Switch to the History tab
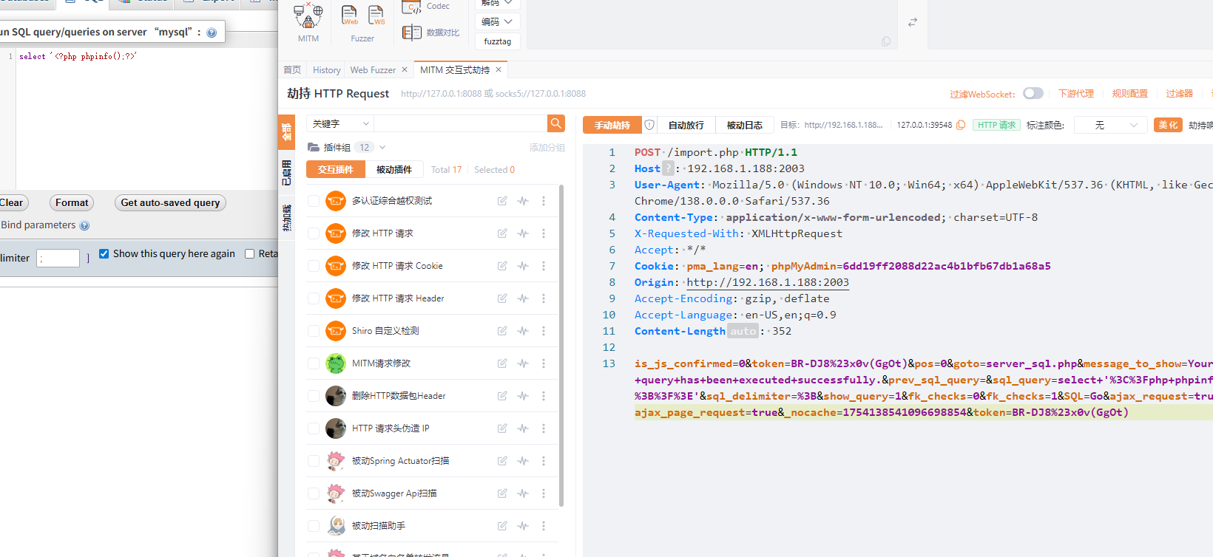The width and height of the screenshot is (1213, 557). tap(326, 70)
